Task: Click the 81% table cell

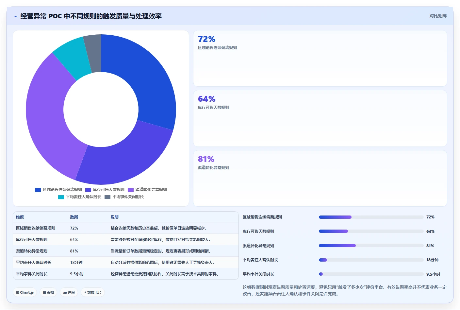Action: coord(74,251)
